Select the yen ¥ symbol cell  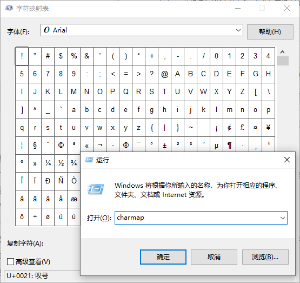coord(269,128)
